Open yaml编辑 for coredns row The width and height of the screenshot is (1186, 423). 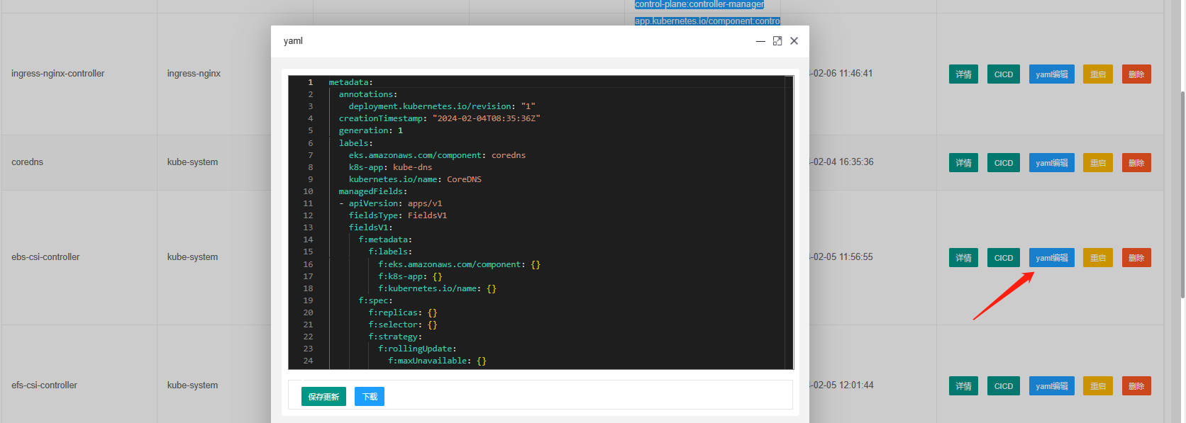click(x=1052, y=163)
